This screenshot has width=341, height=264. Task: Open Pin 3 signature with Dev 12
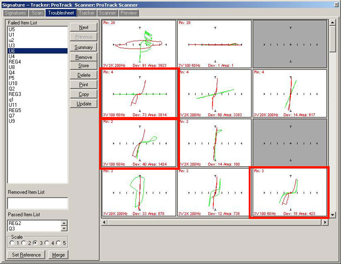coord(214,192)
